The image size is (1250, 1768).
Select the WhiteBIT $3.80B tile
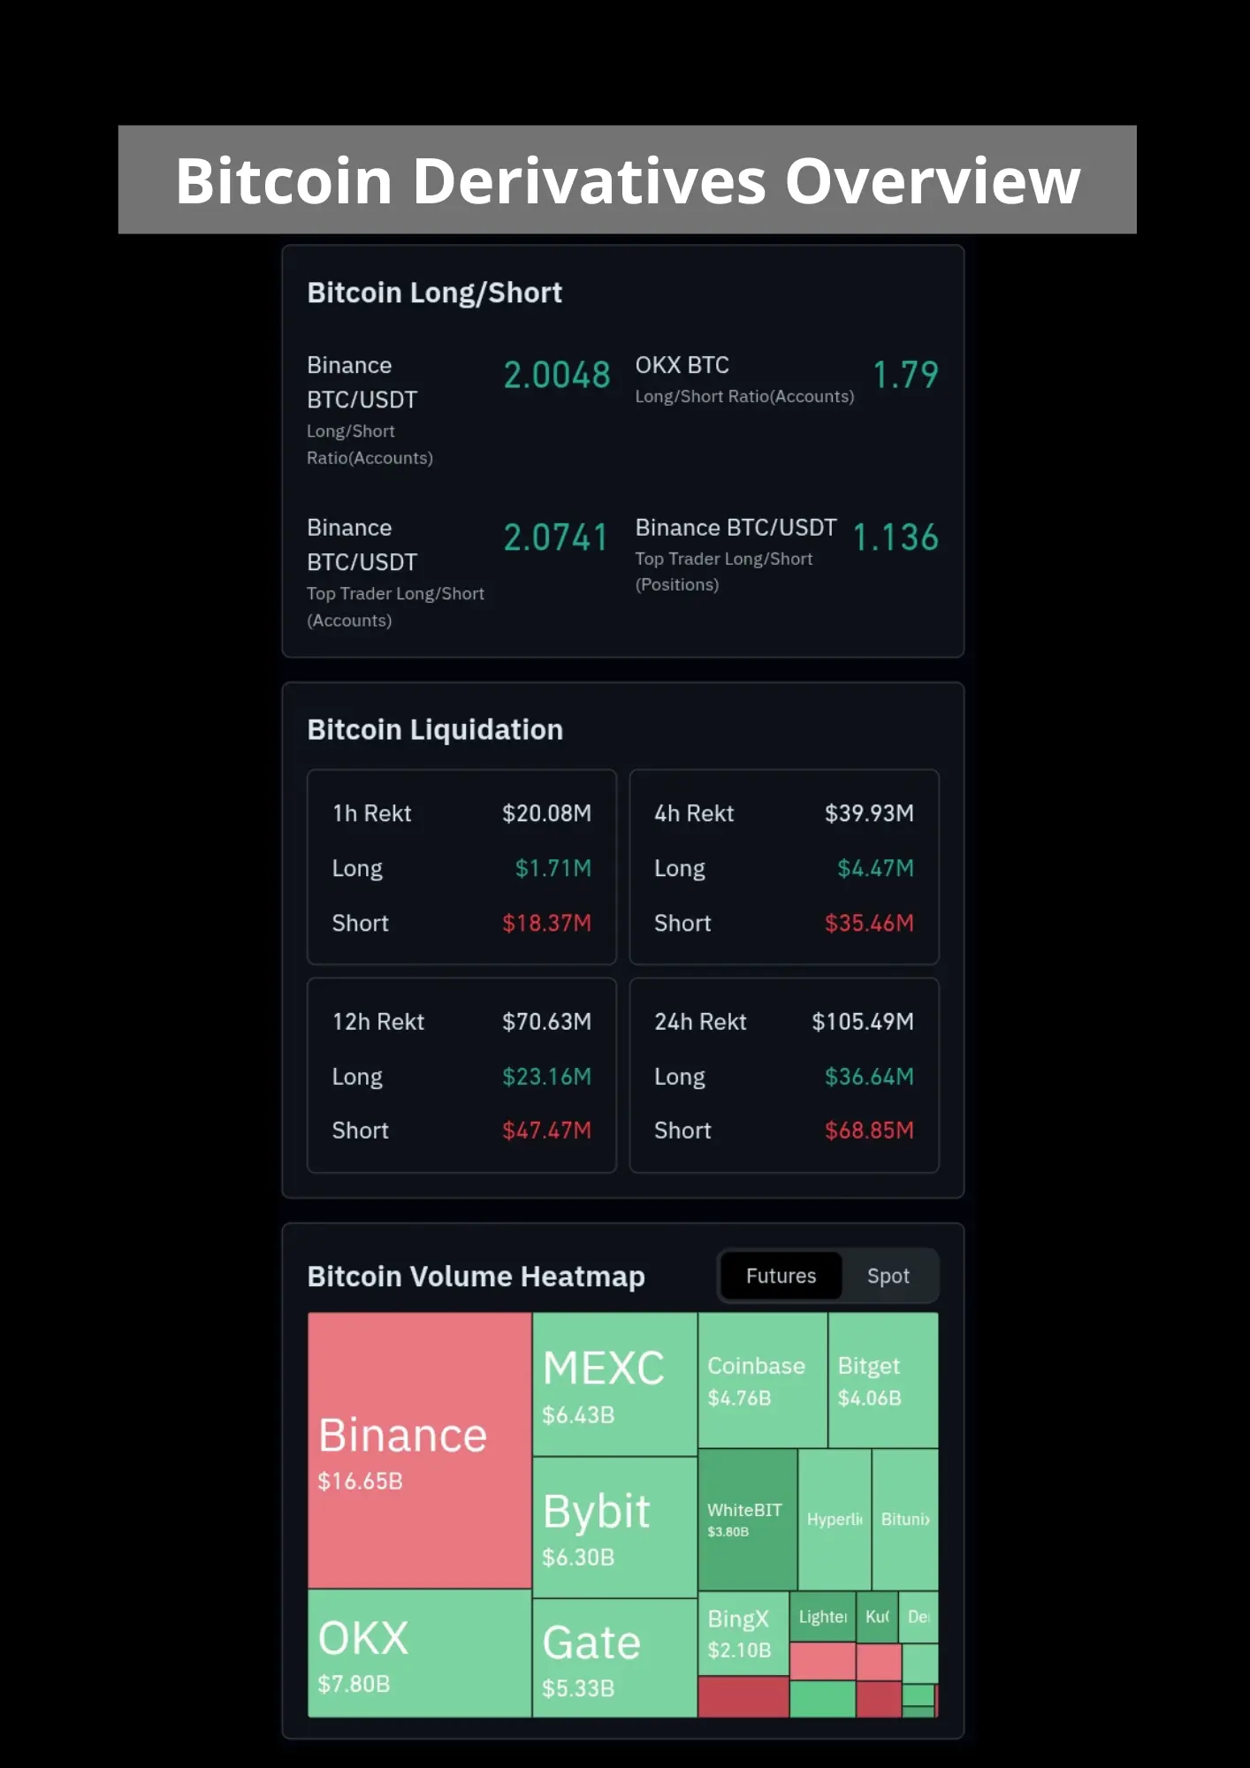click(747, 1519)
